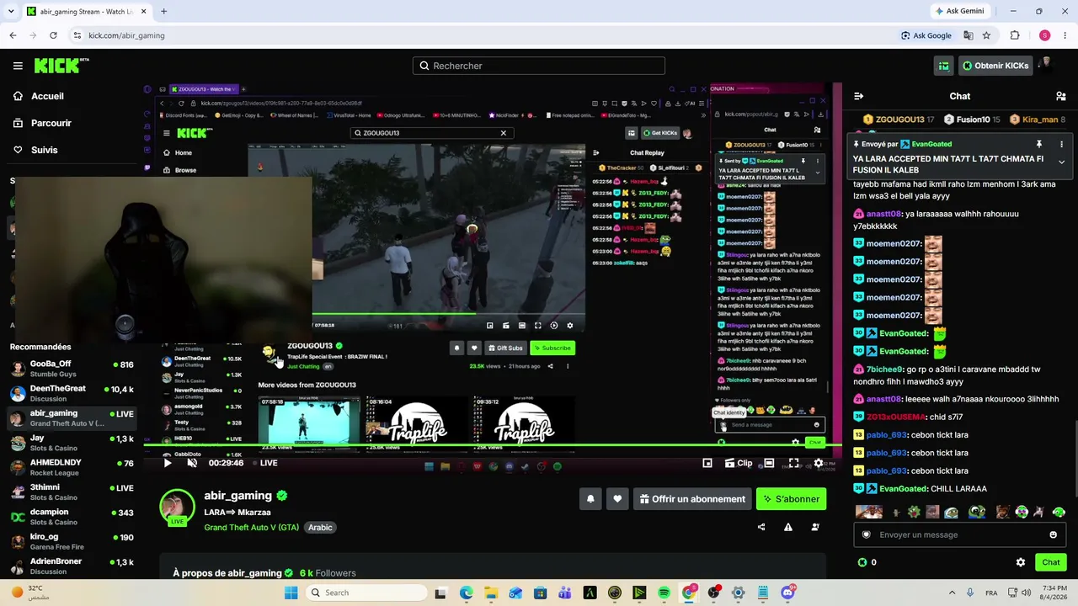Click the S'abonner button
The height and width of the screenshot is (606, 1078).
(791, 499)
